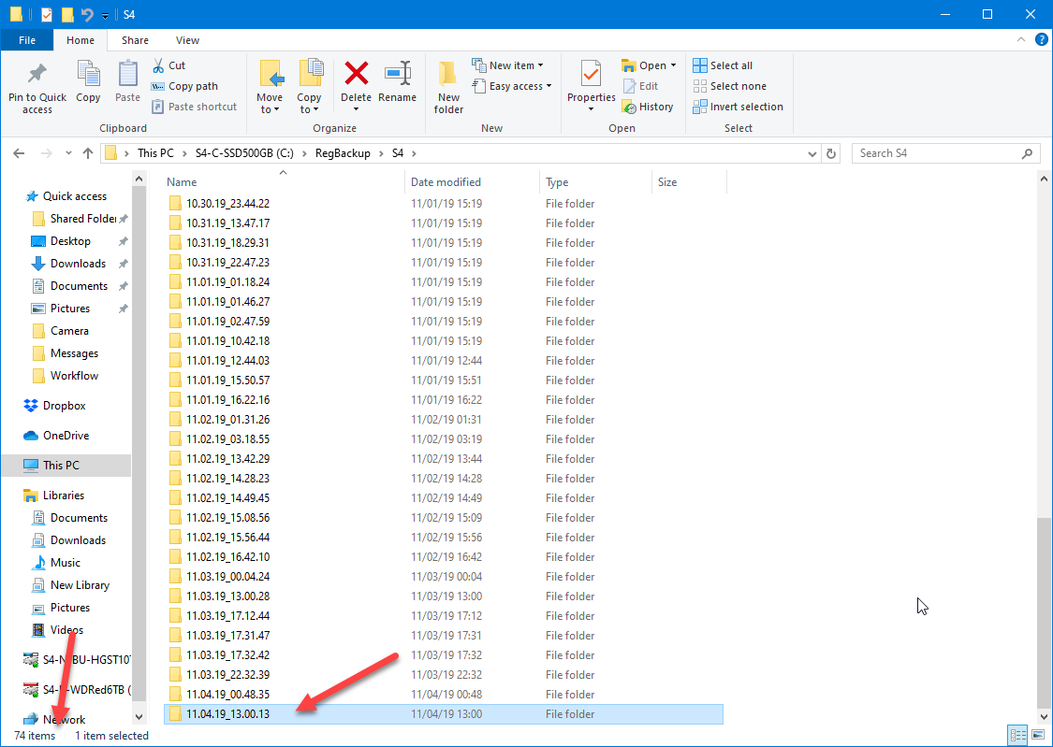Expand the Move to dropdown
The width and height of the screenshot is (1053, 747).
[270, 109]
